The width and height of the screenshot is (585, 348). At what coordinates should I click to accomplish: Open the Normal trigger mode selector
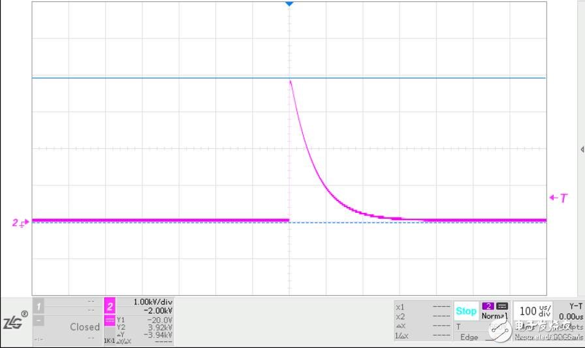tap(494, 316)
